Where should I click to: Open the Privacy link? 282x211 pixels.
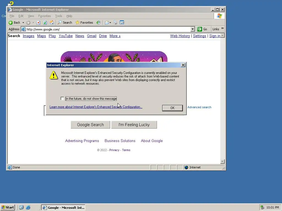coord(114,150)
